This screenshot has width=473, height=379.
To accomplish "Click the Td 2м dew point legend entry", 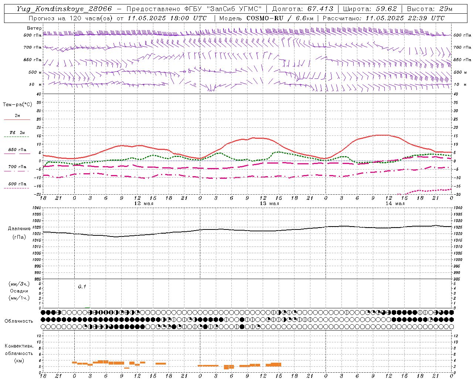I will 17,133.
